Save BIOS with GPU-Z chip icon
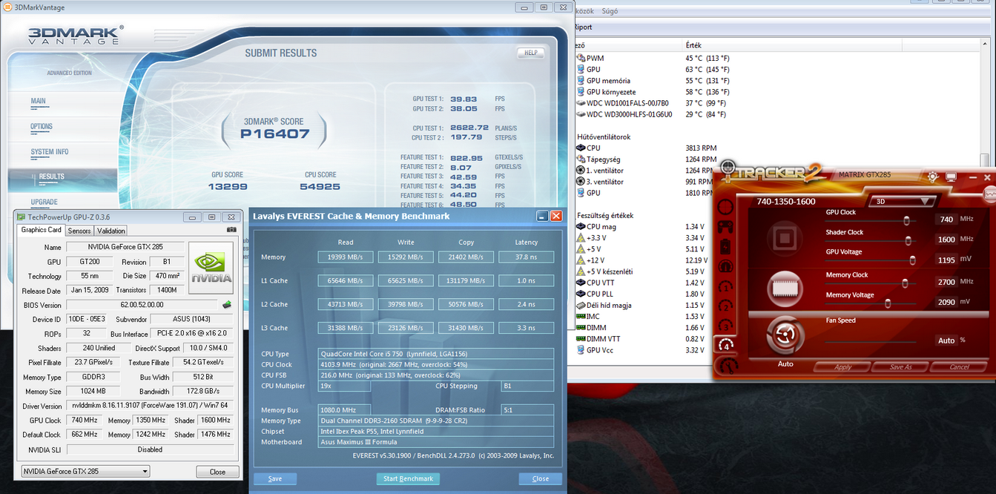The image size is (996, 494). click(227, 305)
